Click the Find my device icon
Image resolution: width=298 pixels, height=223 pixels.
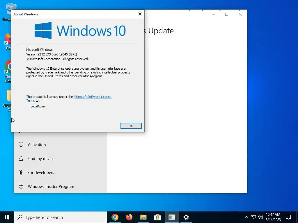[x=21, y=158]
